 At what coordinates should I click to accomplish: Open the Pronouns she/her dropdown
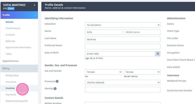(123, 82)
